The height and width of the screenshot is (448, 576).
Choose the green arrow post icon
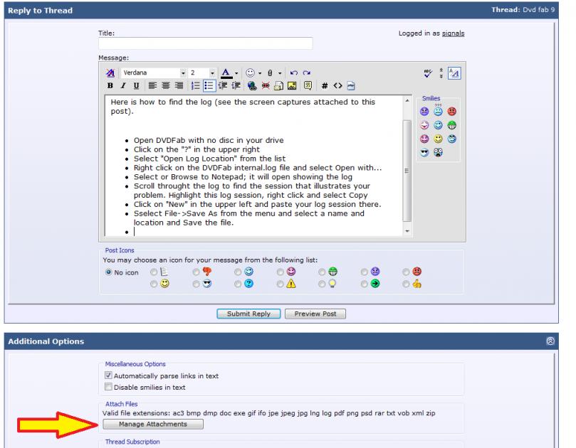(364, 284)
